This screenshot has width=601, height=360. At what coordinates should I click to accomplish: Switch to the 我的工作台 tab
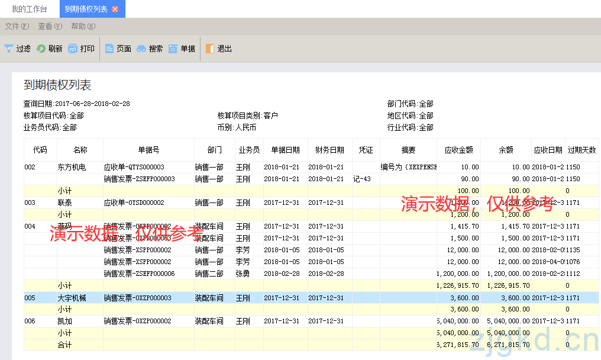point(30,9)
